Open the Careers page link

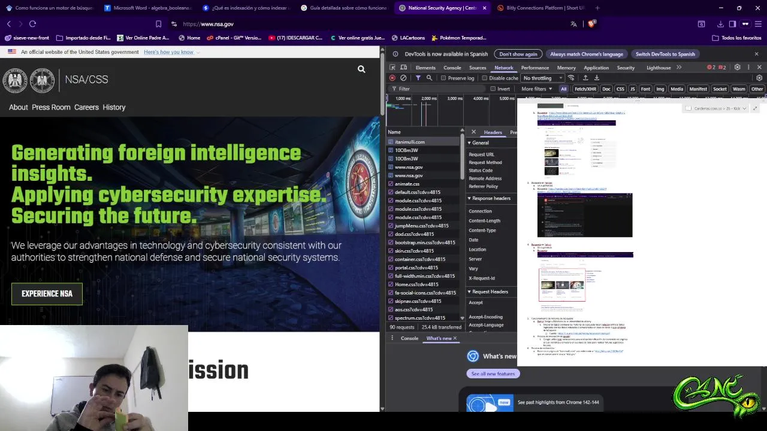coord(86,107)
